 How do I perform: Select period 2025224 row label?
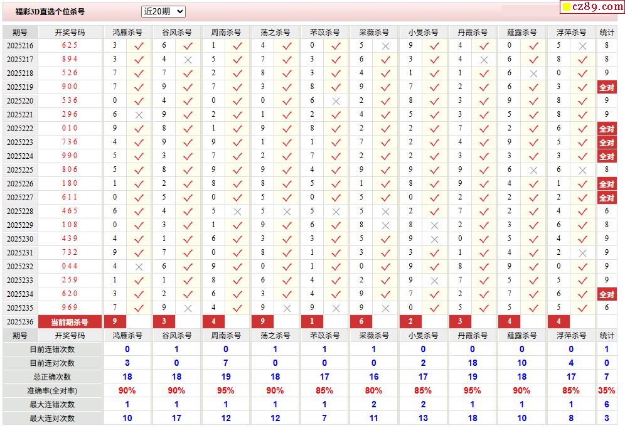(x=20, y=156)
